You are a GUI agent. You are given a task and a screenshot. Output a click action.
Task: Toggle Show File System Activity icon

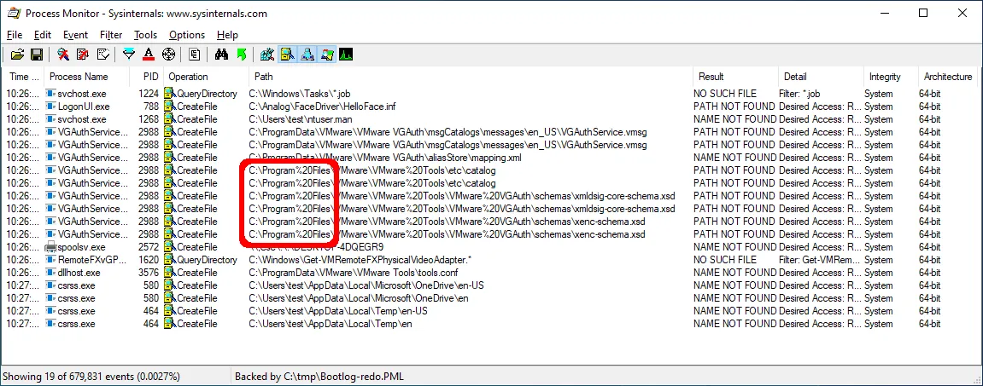(x=287, y=55)
